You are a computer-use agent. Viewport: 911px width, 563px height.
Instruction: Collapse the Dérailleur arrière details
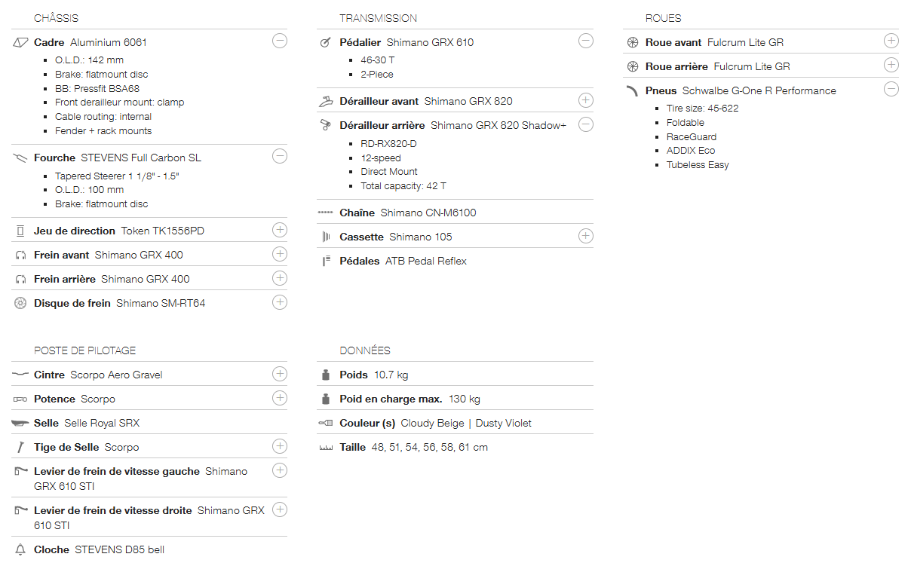coord(585,124)
